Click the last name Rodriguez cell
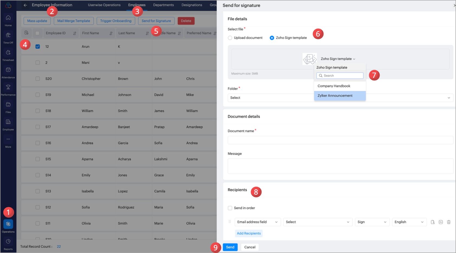This screenshot has height=253, width=456. (126, 207)
